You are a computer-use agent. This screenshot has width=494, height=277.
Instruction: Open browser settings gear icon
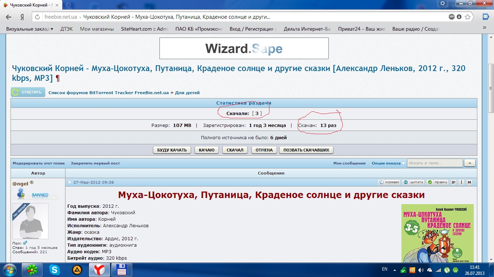443,3
